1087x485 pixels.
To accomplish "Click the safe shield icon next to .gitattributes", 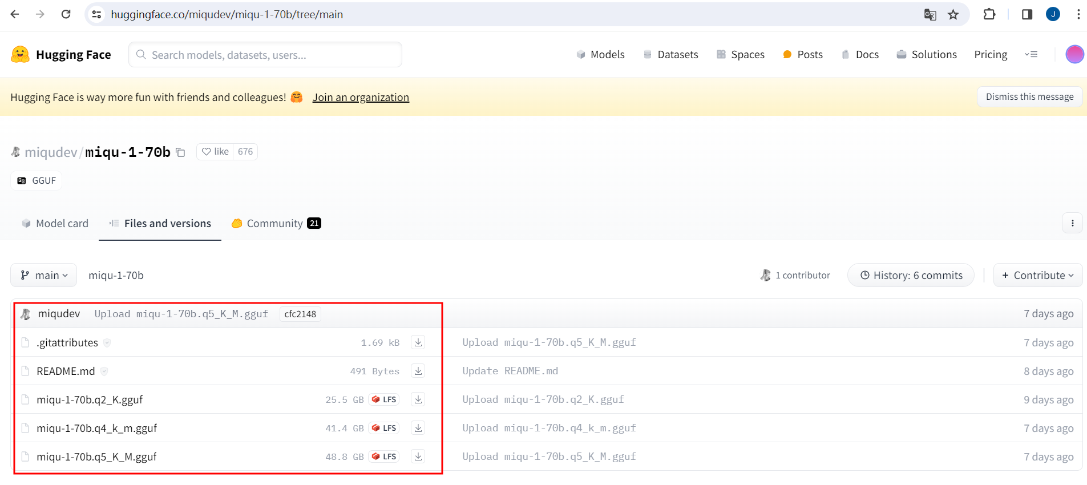I will tap(107, 342).
